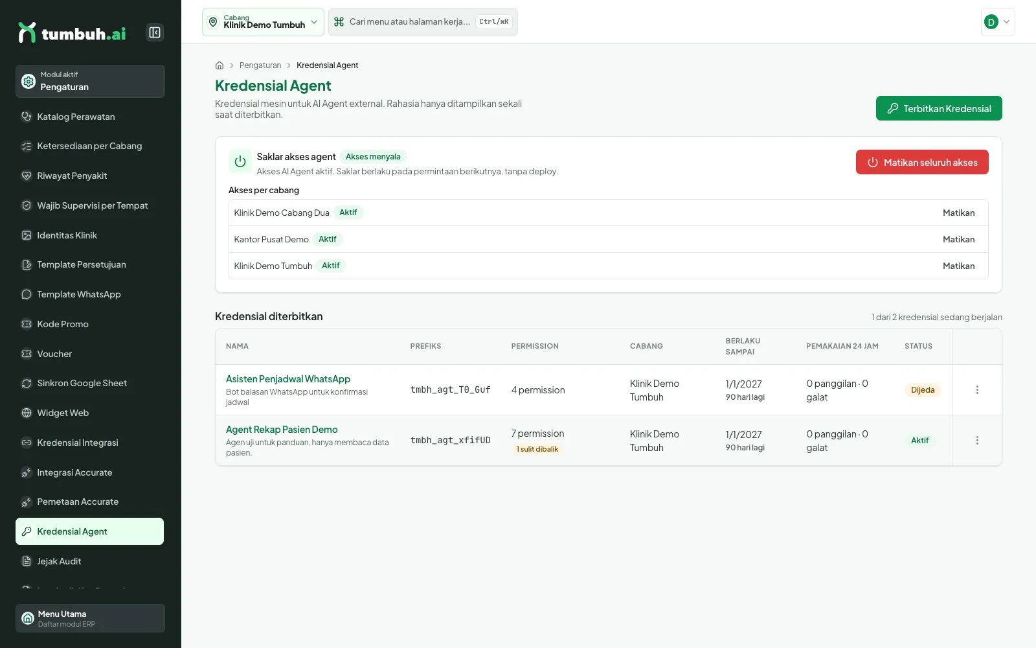1036x648 pixels.
Task: Click the Sinkron Google Sheet sync icon
Action: point(27,383)
